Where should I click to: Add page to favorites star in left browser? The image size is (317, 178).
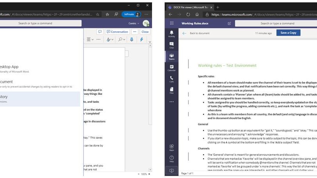click(98, 15)
